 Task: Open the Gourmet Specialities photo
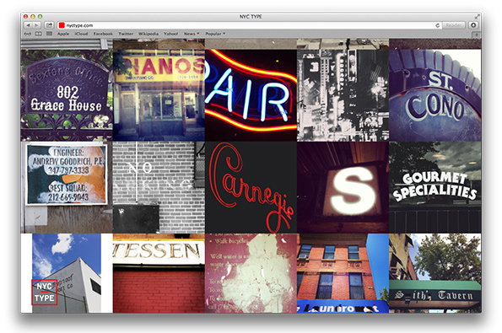[x=435, y=187]
